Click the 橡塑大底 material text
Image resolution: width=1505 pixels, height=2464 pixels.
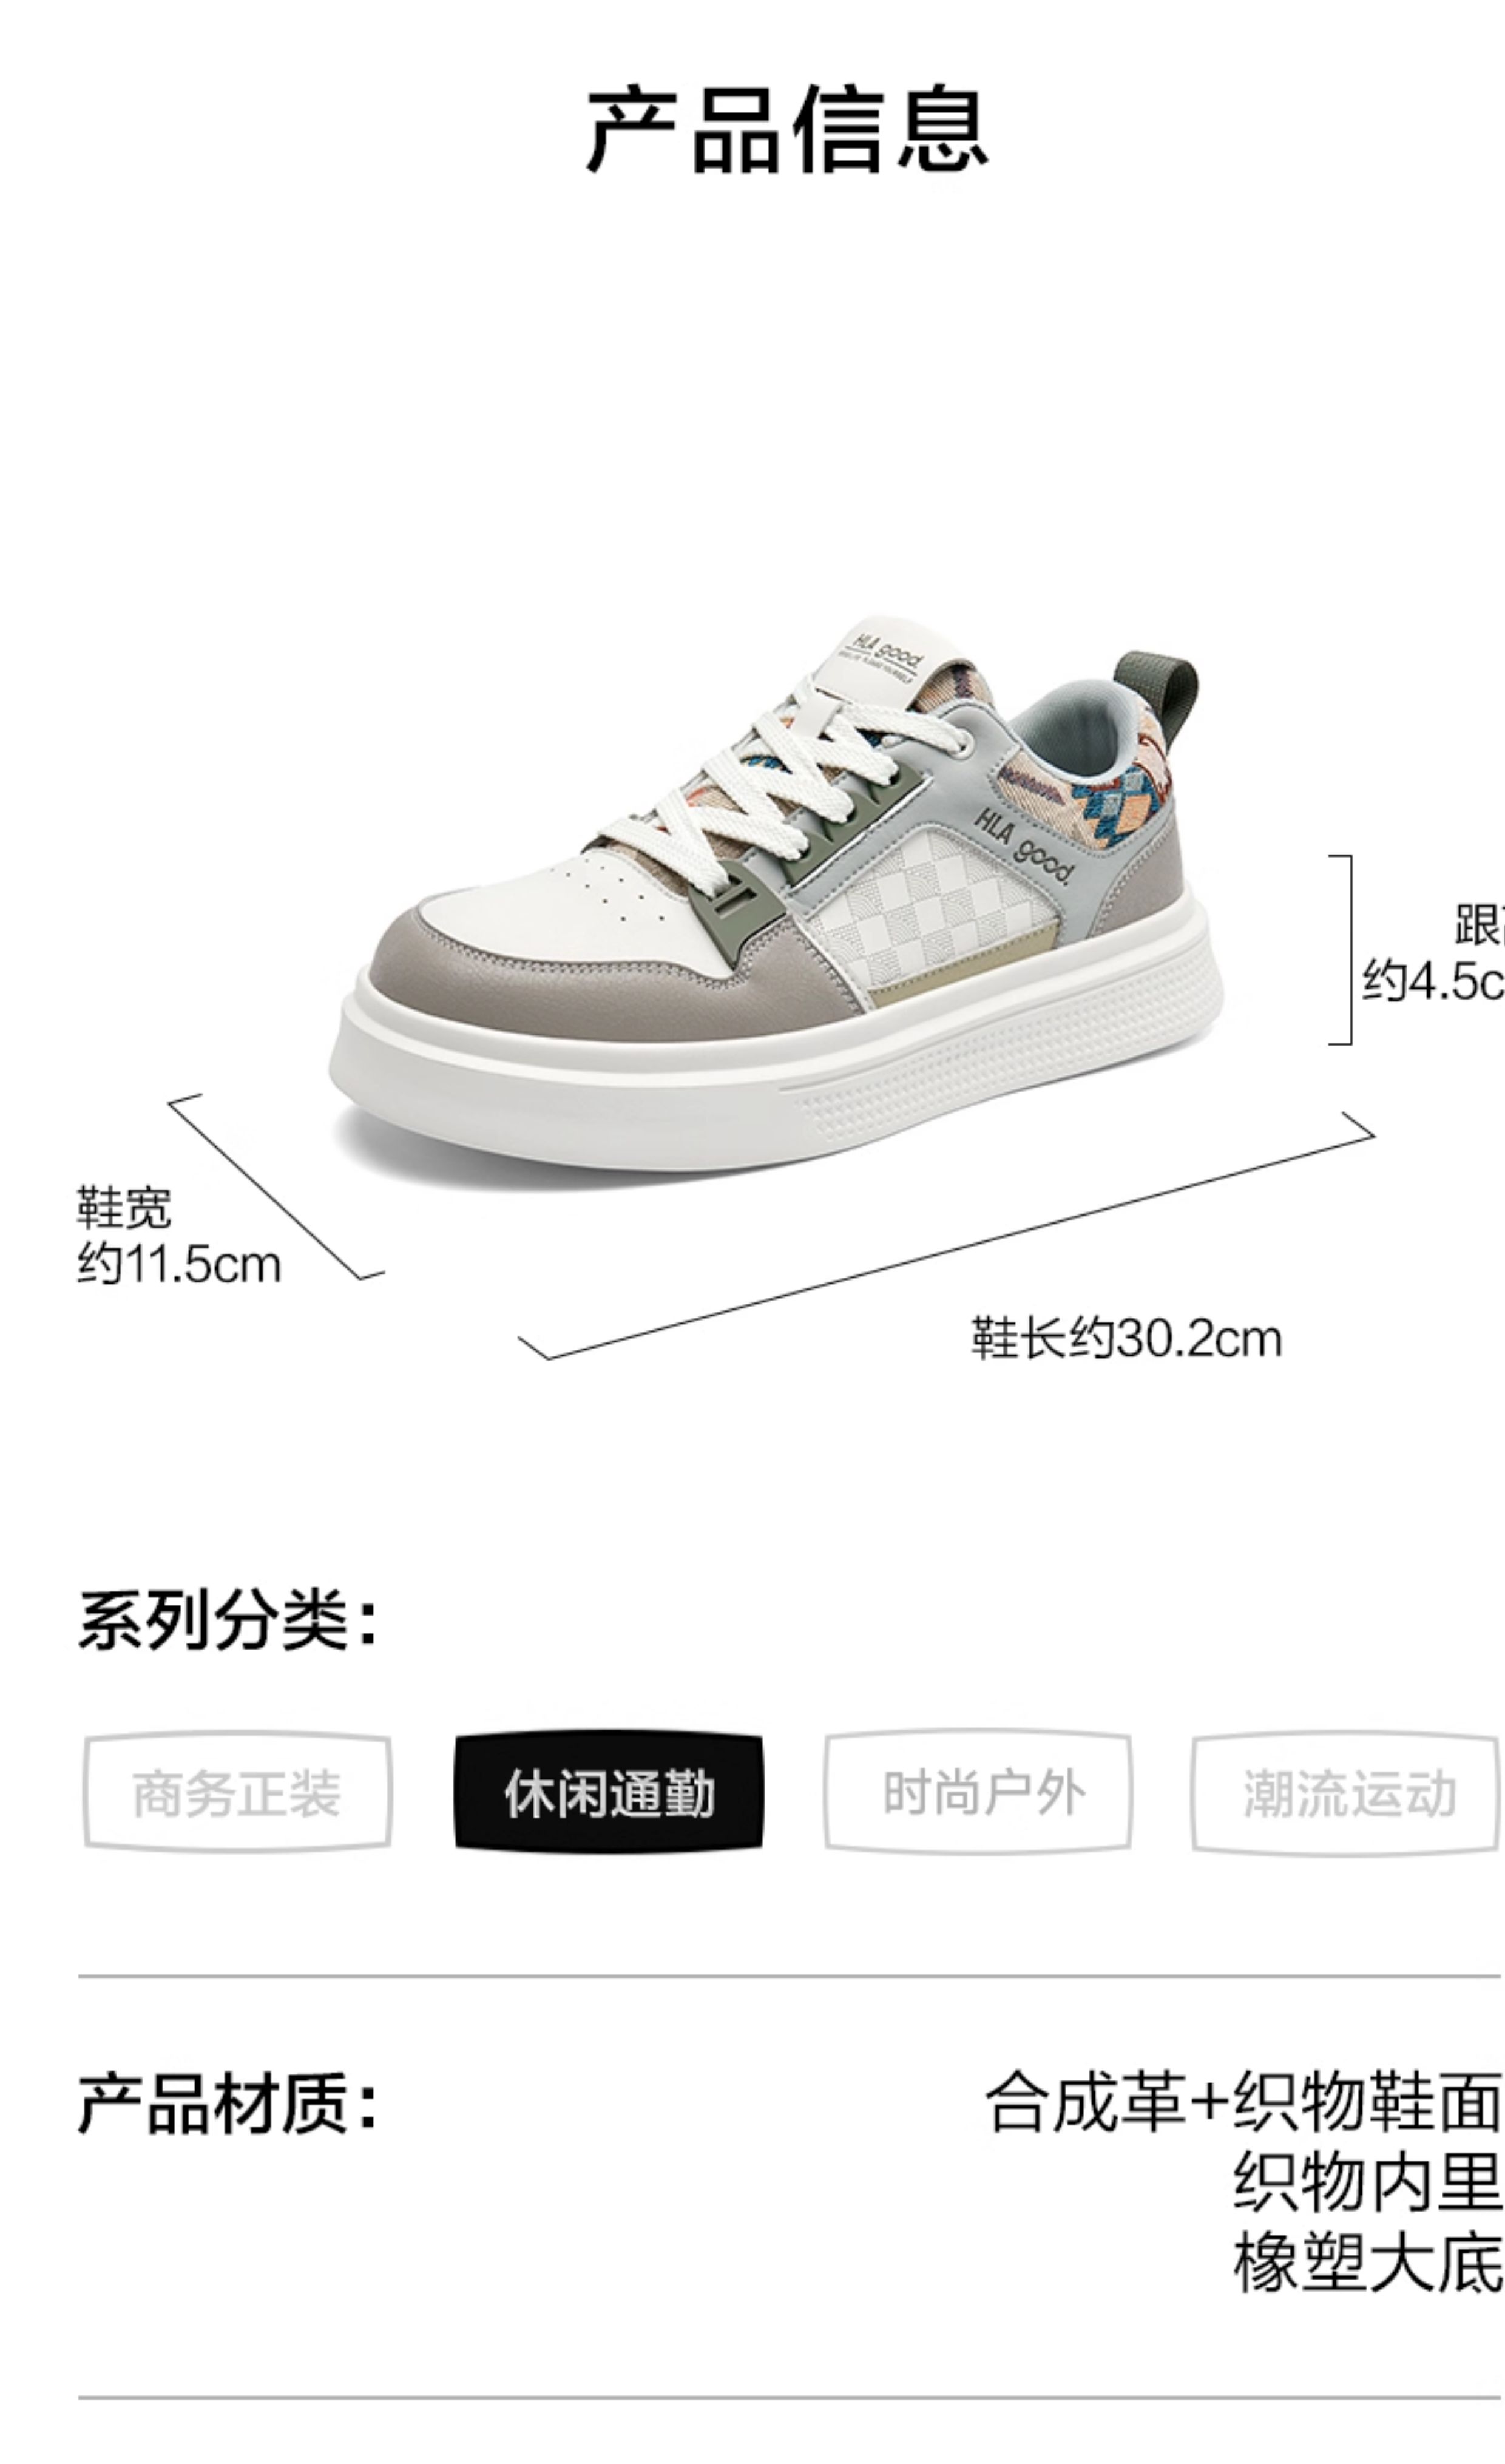pos(1368,2262)
